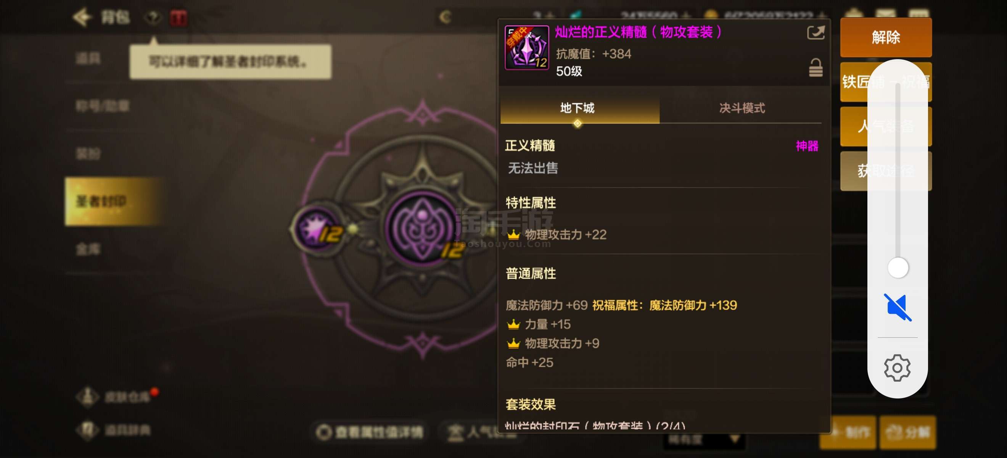This screenshot has width=1007, height=458.
Task: Expand the rarity dropdown at bottom
Action: [704, 440]
